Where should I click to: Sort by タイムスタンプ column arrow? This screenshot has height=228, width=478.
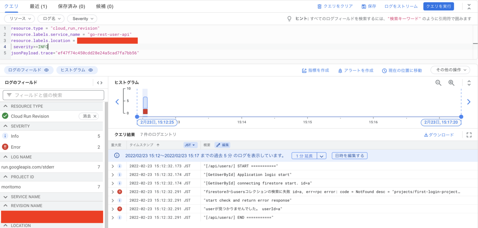158,145
